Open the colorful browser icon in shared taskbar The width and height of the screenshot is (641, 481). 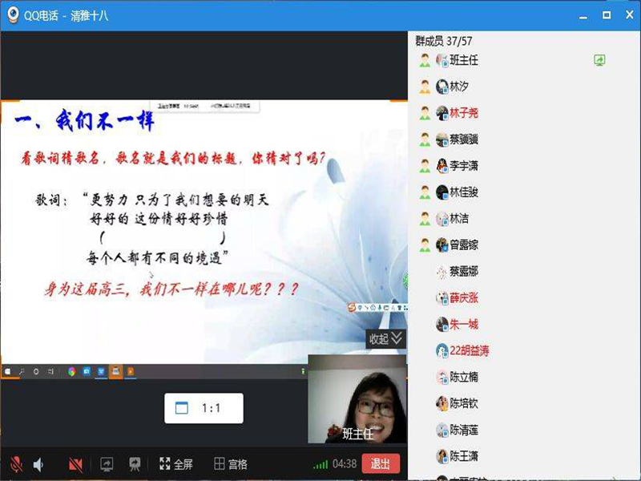[72, 371]
